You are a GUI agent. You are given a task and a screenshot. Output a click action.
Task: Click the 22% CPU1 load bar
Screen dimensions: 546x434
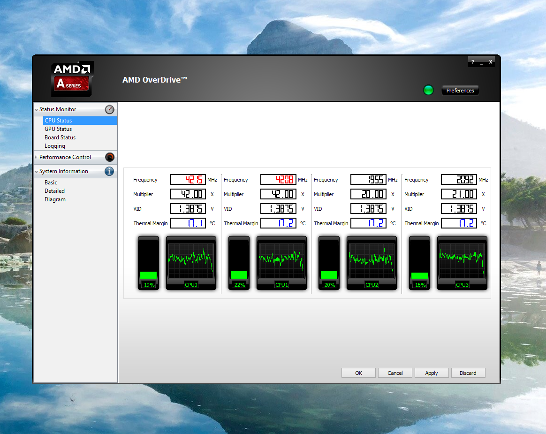coord(239,263)
